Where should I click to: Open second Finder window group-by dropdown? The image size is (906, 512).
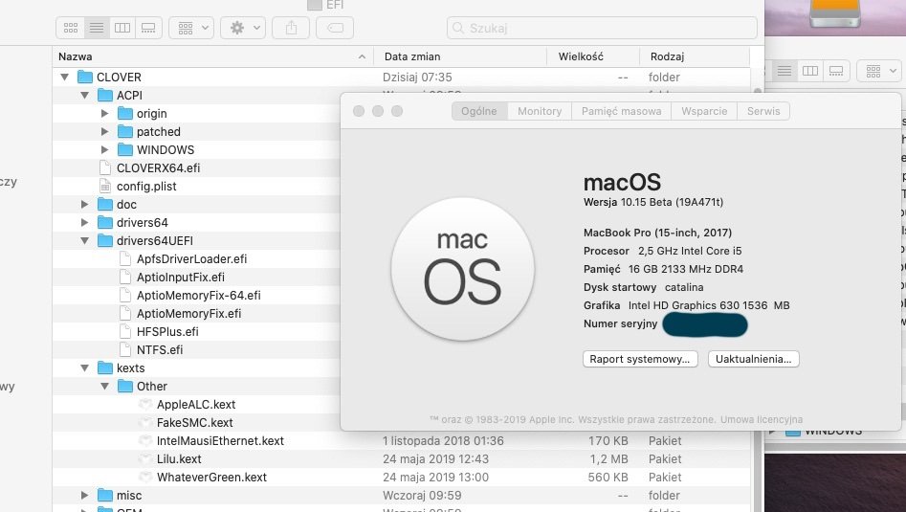click(x=880, y=71)
